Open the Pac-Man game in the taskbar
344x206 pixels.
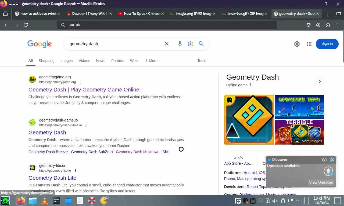[104, 200]
